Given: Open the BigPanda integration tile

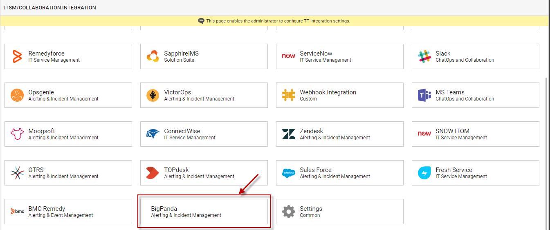Looking at the screenshot, I should point(204,212).
